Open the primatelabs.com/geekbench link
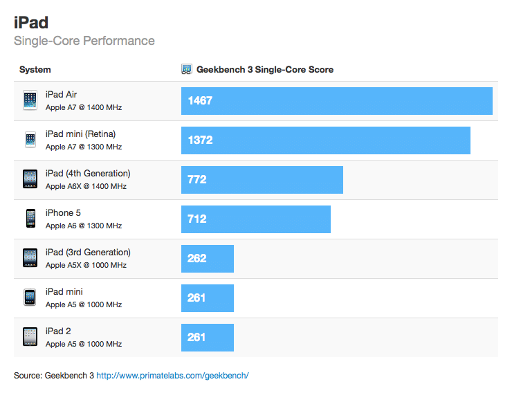 (x=172, y=376)
